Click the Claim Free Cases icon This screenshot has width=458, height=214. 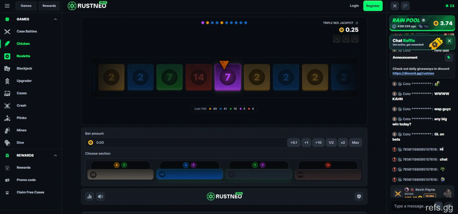click(7, 192)
